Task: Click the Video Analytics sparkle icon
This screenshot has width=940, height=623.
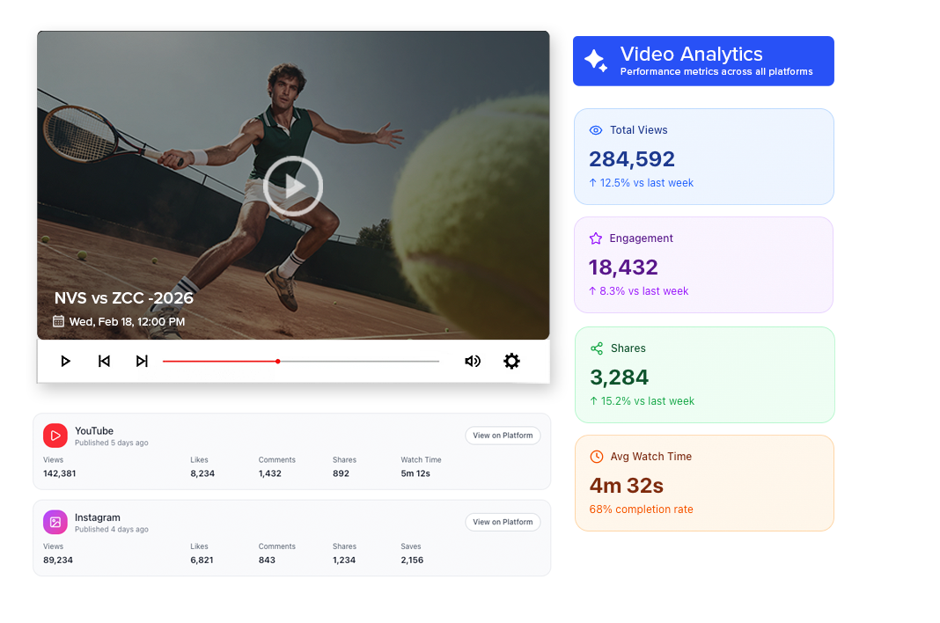Action: tap(596, 61)
